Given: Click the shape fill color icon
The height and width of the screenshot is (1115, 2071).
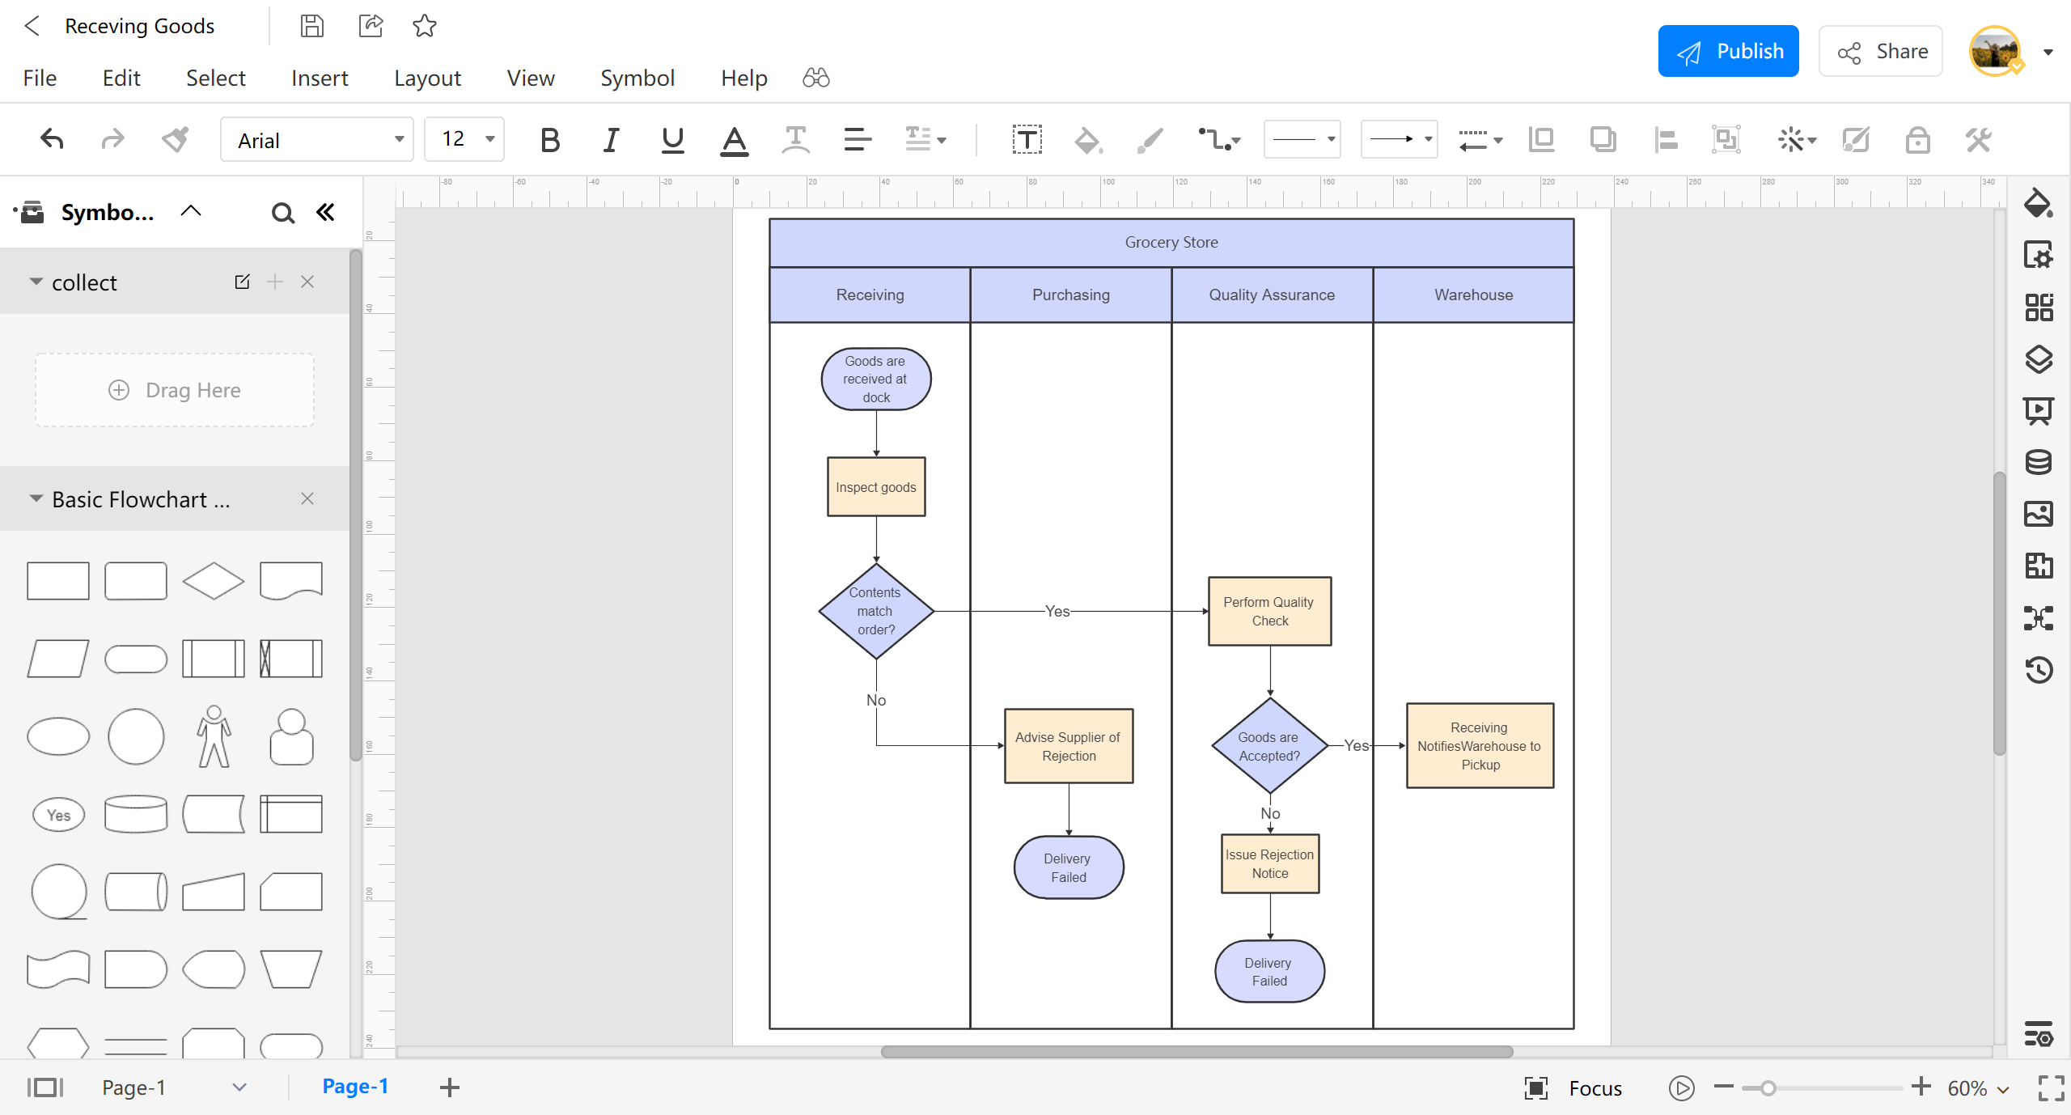Looking at the screenshot, I should [x=1088, y=140].
